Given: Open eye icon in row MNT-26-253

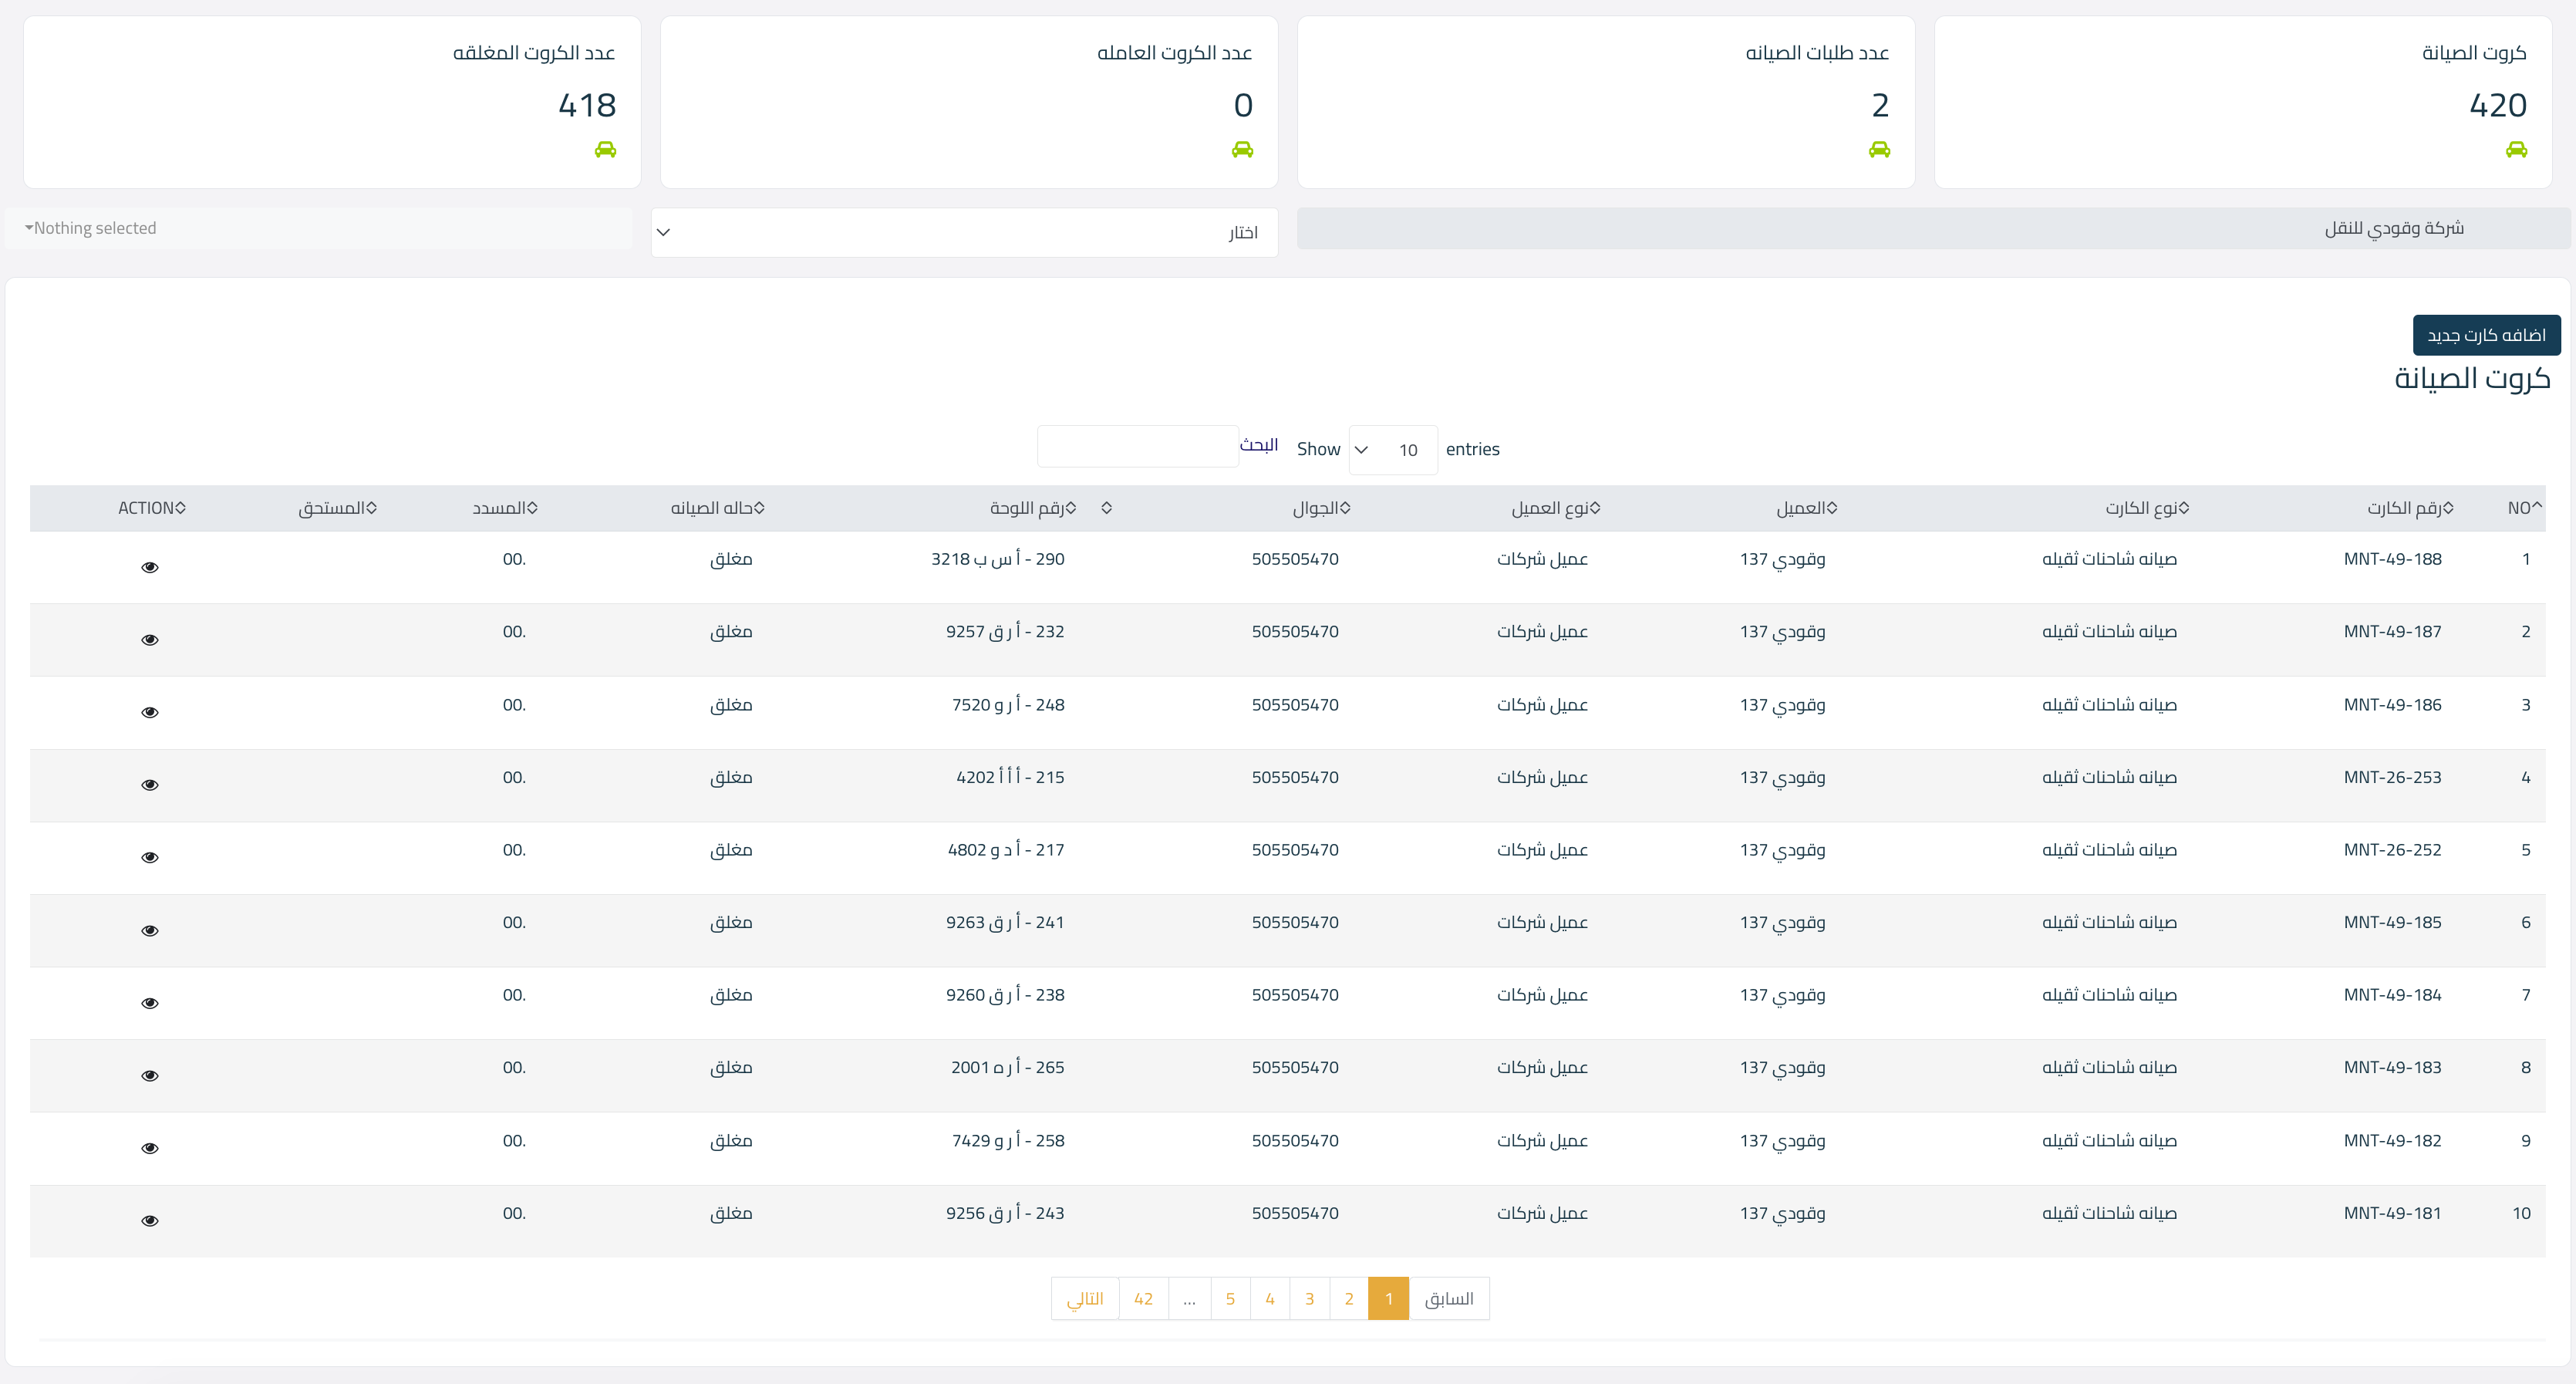Looking at the screenshot, I should (150, 785).
